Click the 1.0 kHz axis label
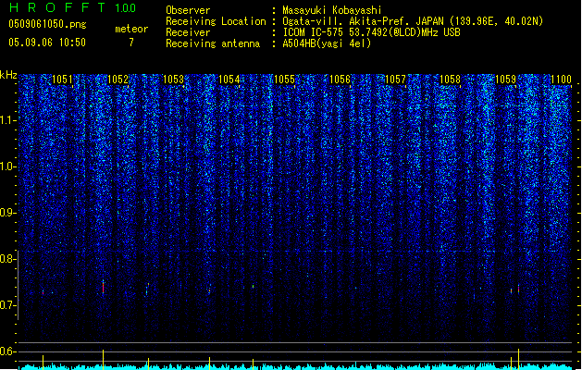Viewport: 582px width, 370px height. [8, 166]
